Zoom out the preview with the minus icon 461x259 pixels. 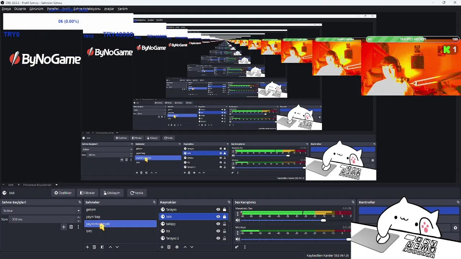click(x=3, y=185)
